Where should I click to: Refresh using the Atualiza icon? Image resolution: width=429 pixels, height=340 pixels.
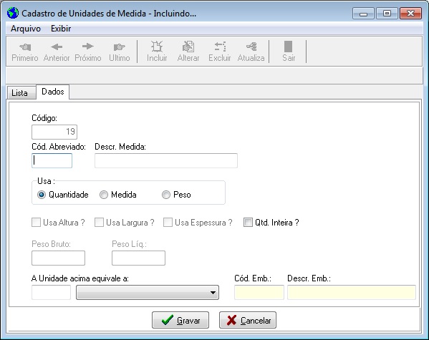[x=251, y=47]
